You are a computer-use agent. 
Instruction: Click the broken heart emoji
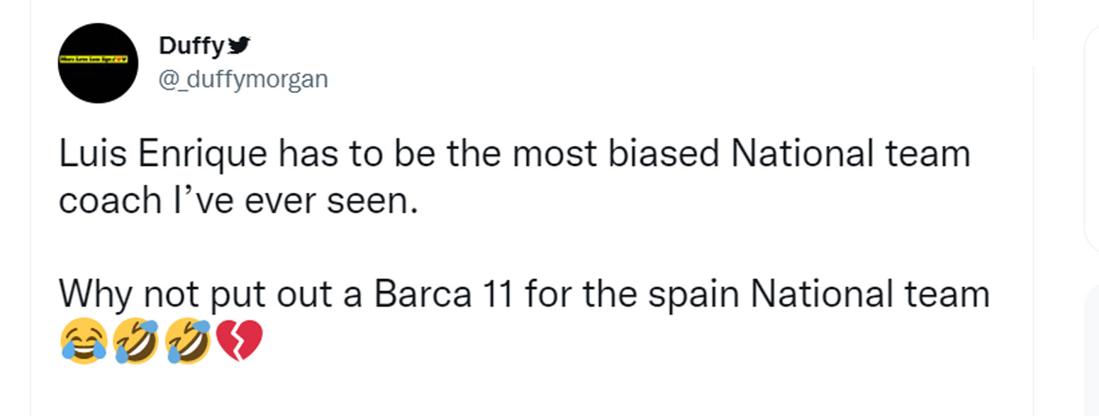pyautogui.click(x=239, y=341)
